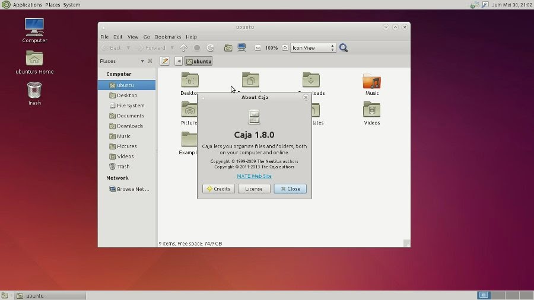Open Forward history dropdown arrow

(x=172, y=48)
